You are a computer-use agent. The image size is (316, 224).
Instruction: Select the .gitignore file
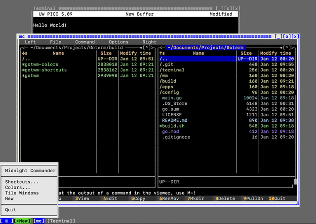227,137
